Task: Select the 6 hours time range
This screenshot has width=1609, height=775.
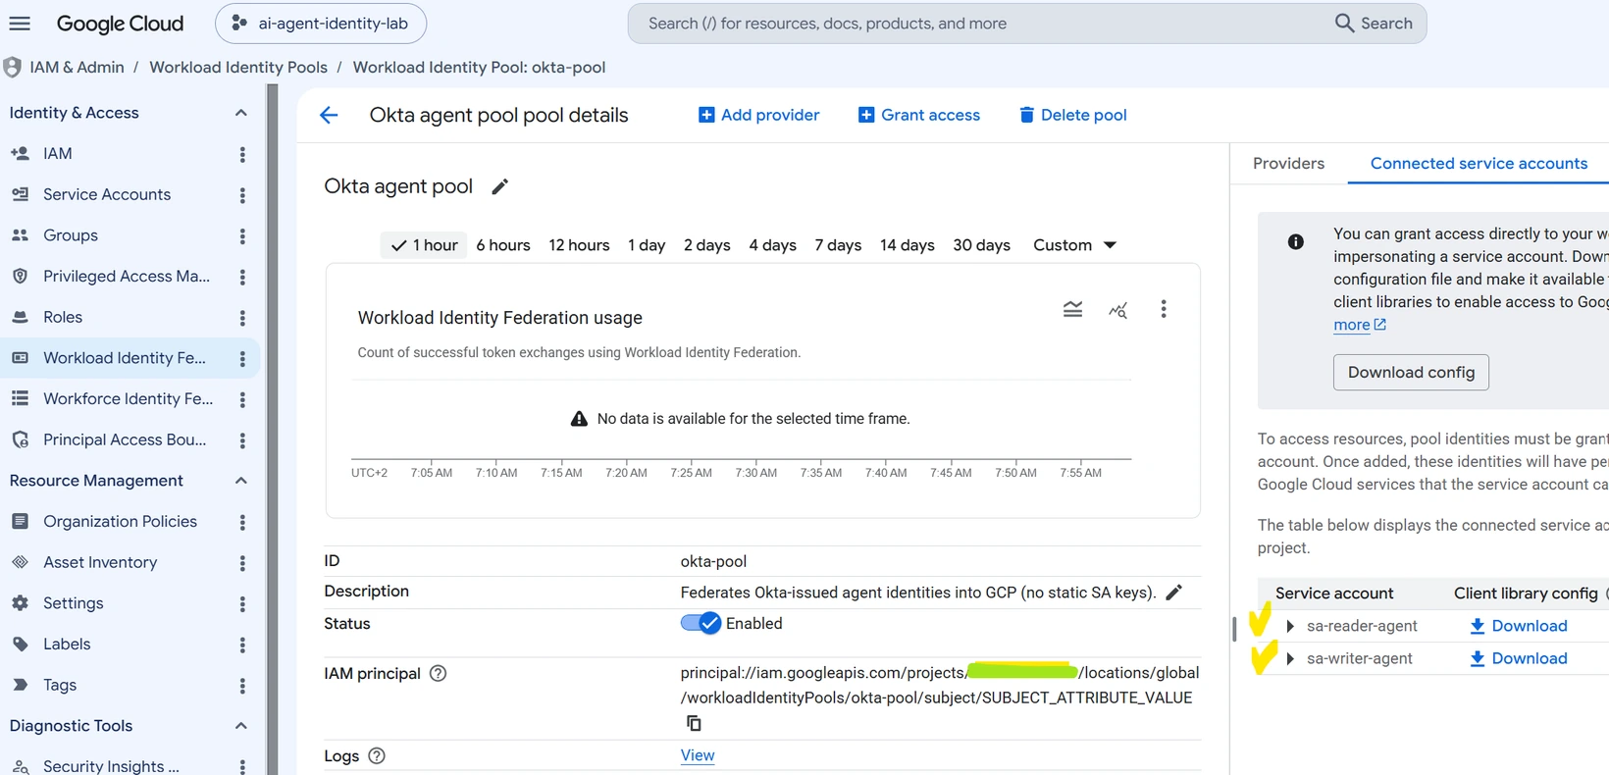Action: tap(503, 245)
